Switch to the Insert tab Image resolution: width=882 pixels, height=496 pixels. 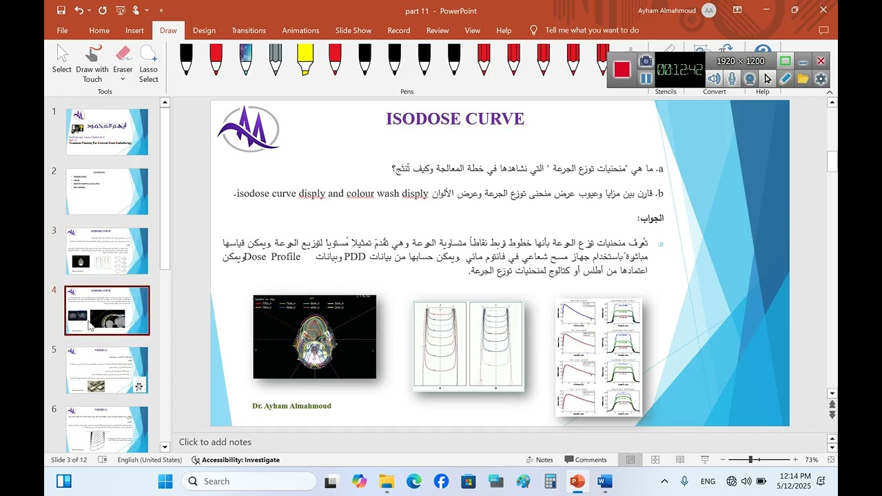(x=134, y=30)
